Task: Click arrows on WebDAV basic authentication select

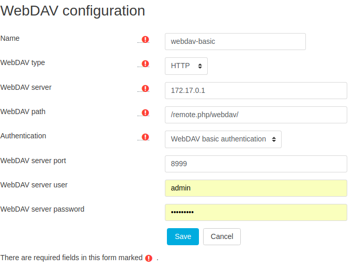Action: (274, 139)
